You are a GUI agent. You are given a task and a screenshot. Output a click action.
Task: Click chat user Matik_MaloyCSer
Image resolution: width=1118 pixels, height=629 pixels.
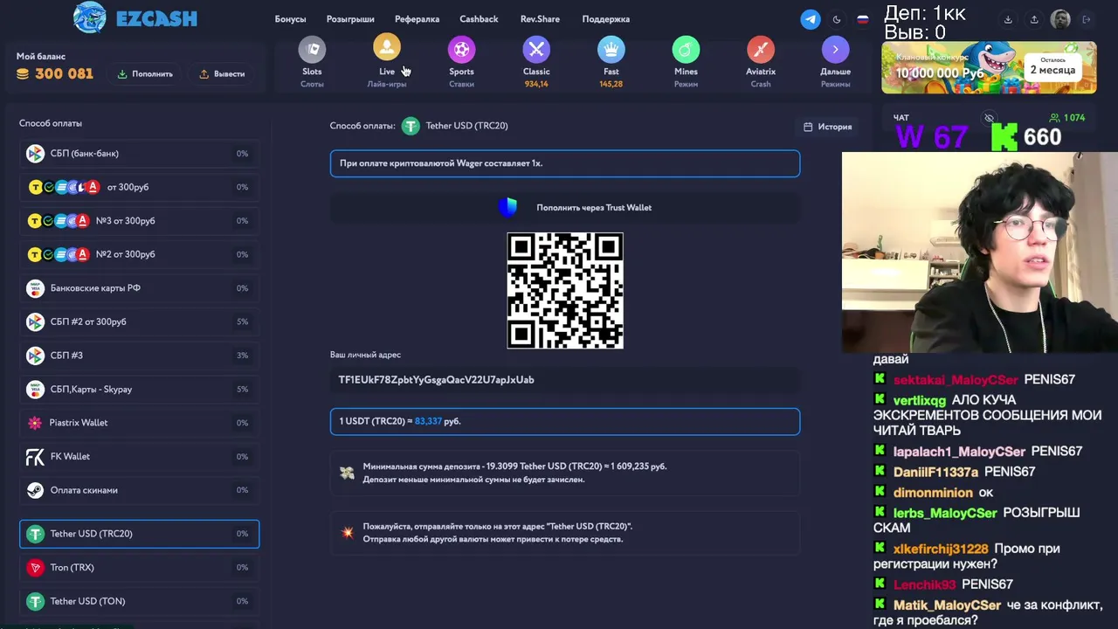pyautogui.click(x=947, y=605)
